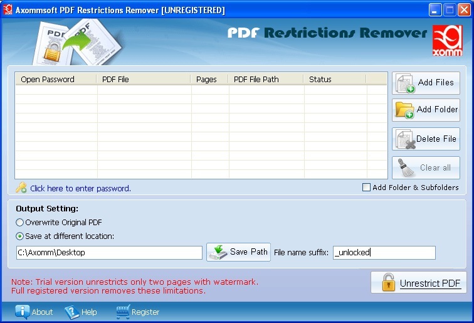Image resolution: width=474 pixels, height=323 pixels.
Task: Click the file-plus icon on Add Files
Action: pos(405,83)
